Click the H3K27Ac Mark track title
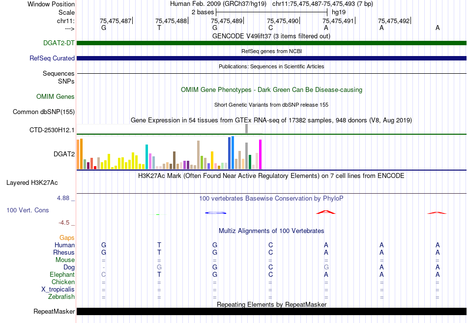The width and height of the screenshot is (467, 323). [x=271, y=176]
